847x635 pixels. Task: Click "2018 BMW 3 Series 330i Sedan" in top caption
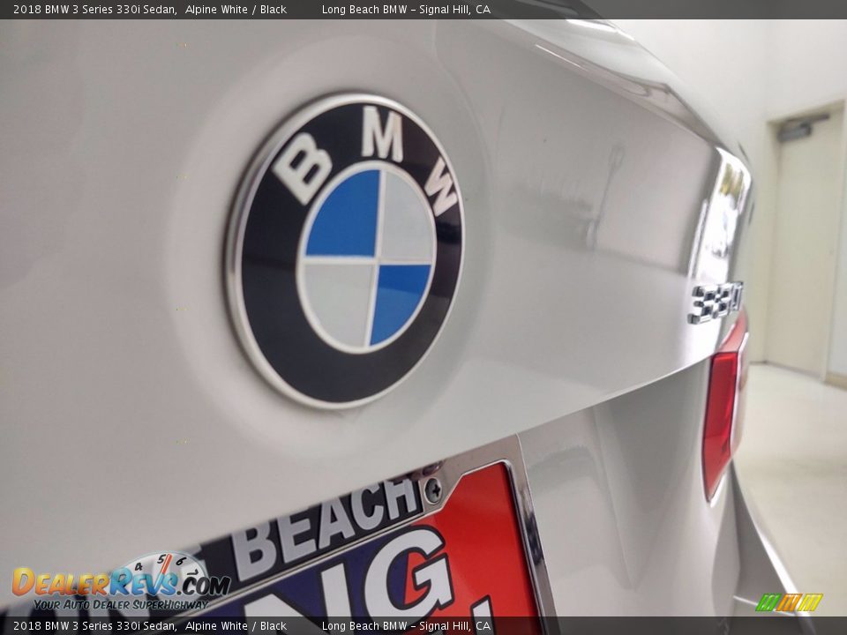tap(94, 9)
